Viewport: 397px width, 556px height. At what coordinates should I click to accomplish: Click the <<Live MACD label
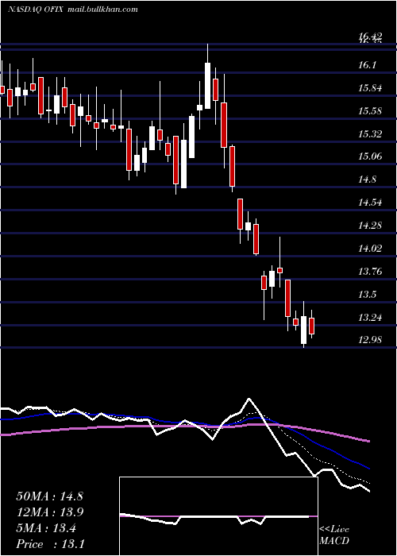334,535
